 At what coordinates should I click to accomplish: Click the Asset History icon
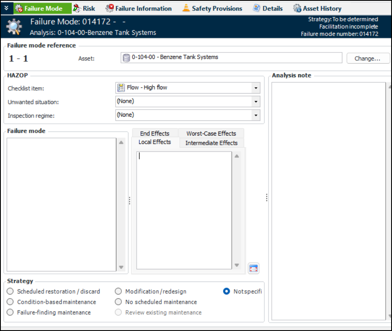pyautogui.click(x=297, y=8)
